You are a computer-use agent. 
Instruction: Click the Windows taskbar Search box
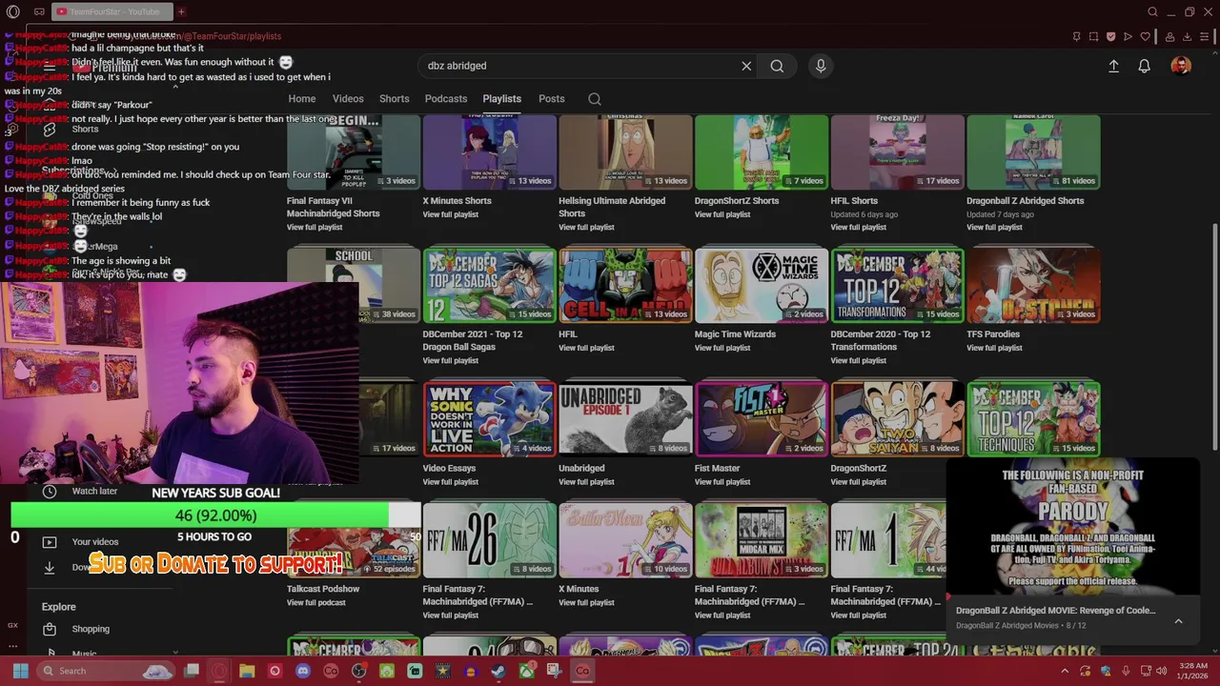pyautogui.click(x=105, y=671)
